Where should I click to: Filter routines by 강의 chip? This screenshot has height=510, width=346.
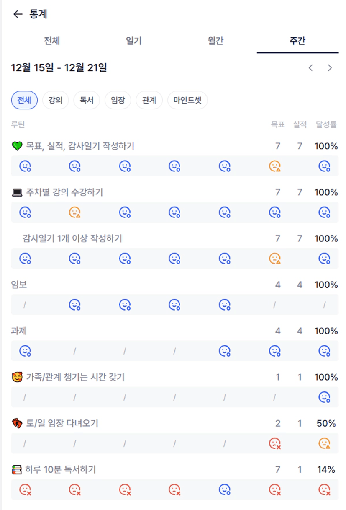click(x=55, y=100)
